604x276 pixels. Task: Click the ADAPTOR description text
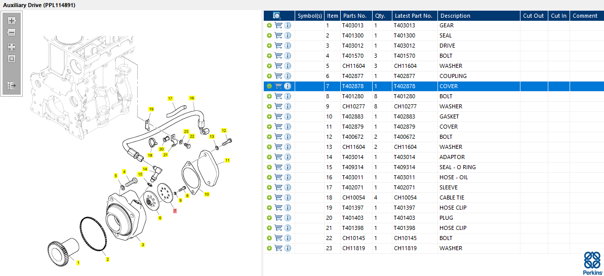(x=452, y=157)
